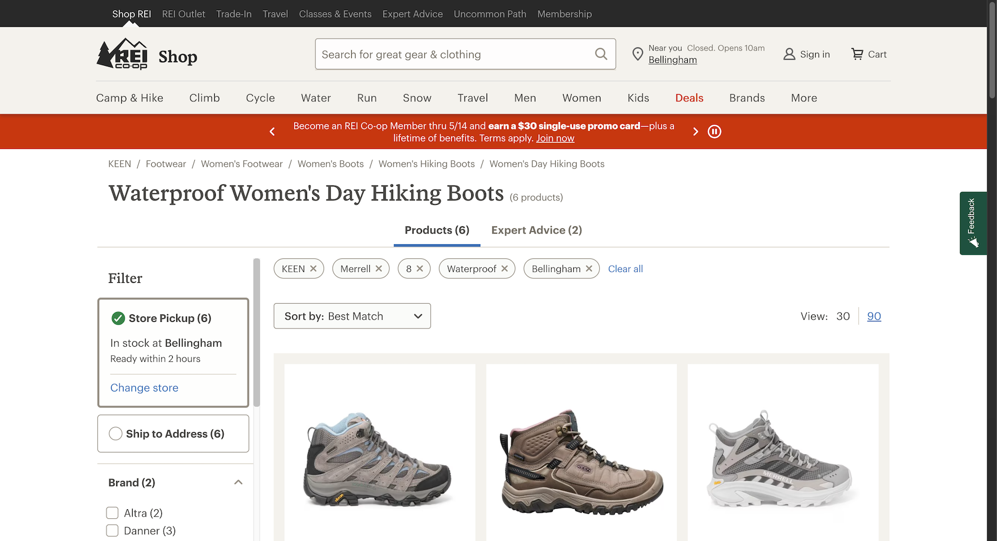
Task: Click Join now in promo banner
Action: point(555,138)
